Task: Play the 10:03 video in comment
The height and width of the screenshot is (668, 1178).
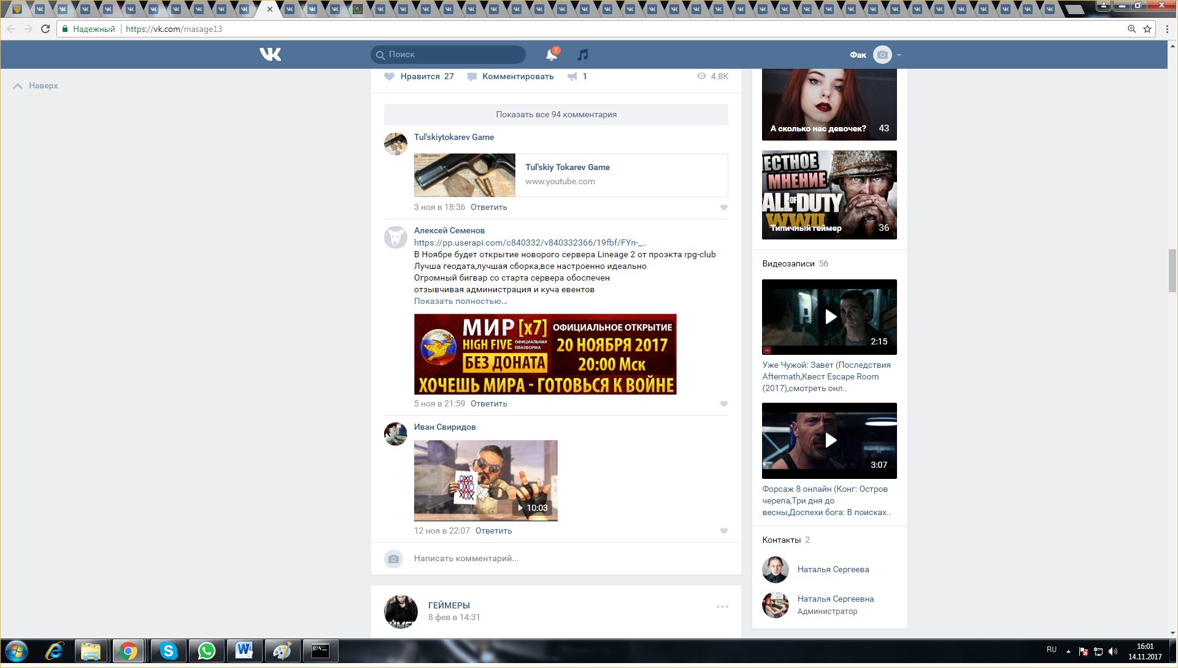Action: pos(486,481)
